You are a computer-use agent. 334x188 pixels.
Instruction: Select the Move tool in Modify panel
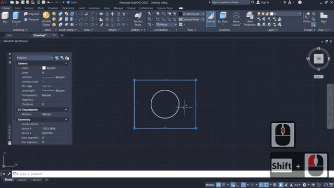113,14
